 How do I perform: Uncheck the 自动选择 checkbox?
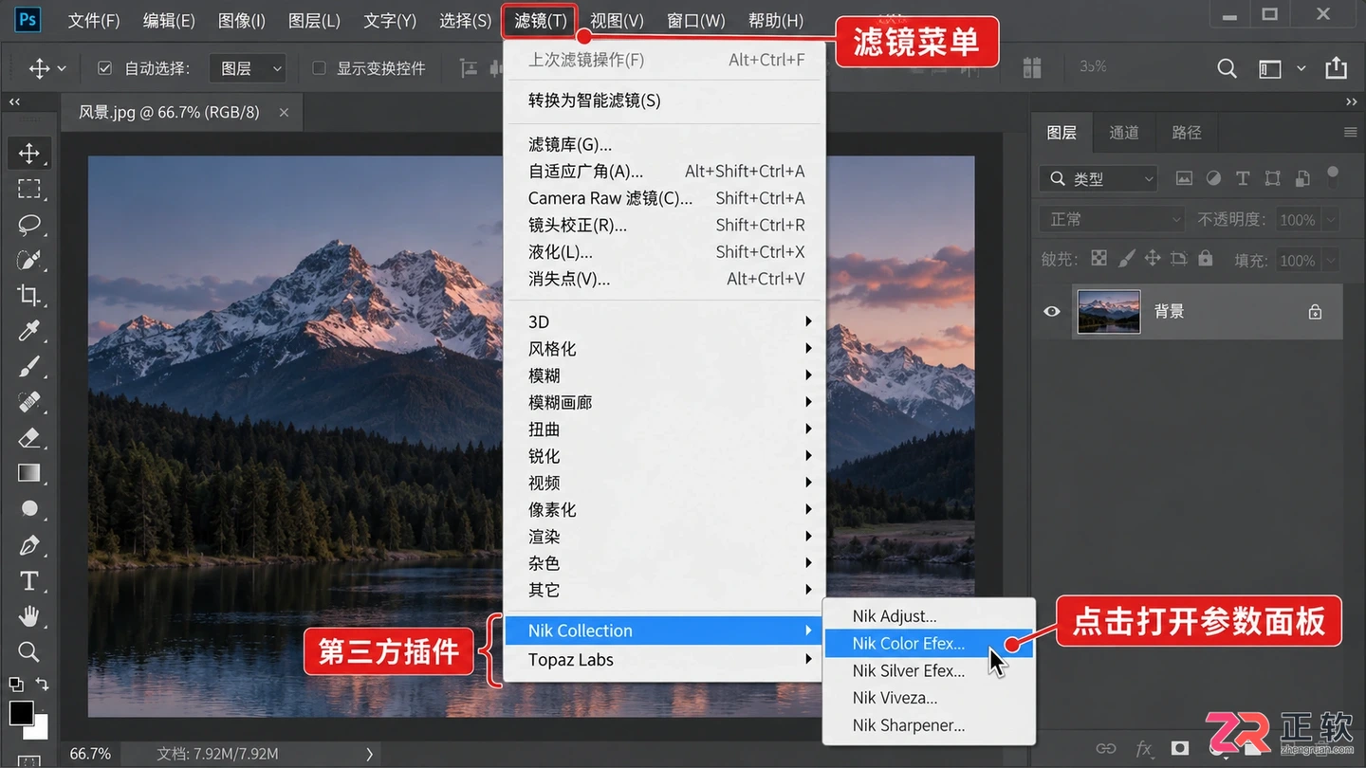[105, 68]
